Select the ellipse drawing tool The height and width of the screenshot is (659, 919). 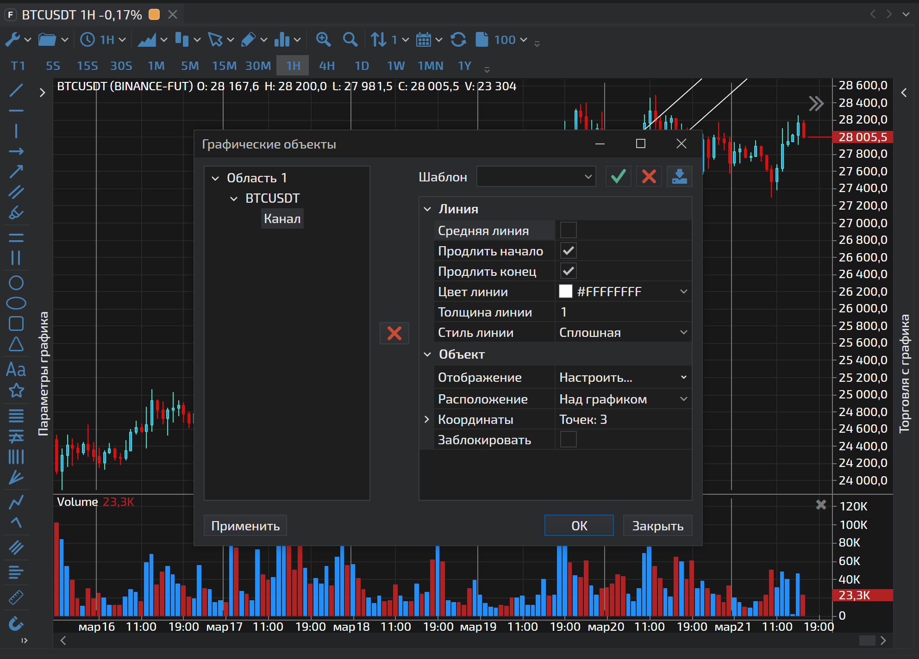16,303
